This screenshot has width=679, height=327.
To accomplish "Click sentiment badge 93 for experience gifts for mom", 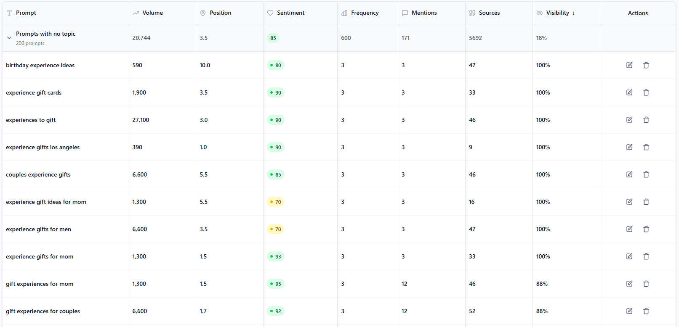I will point(276,256).
